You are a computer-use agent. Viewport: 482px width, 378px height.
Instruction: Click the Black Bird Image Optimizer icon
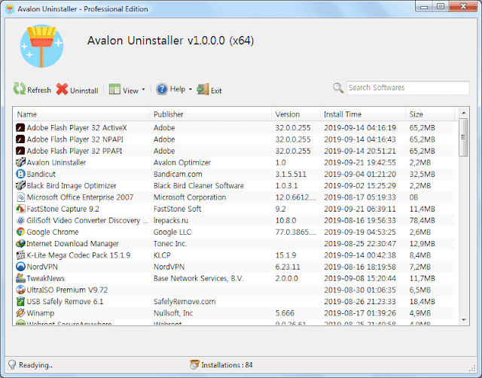20,186
